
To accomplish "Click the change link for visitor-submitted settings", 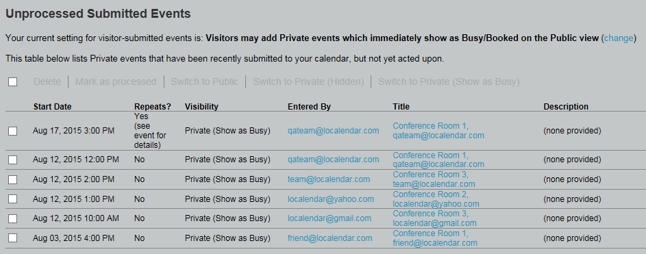I will pyautogui.click(x=619, y=38).
